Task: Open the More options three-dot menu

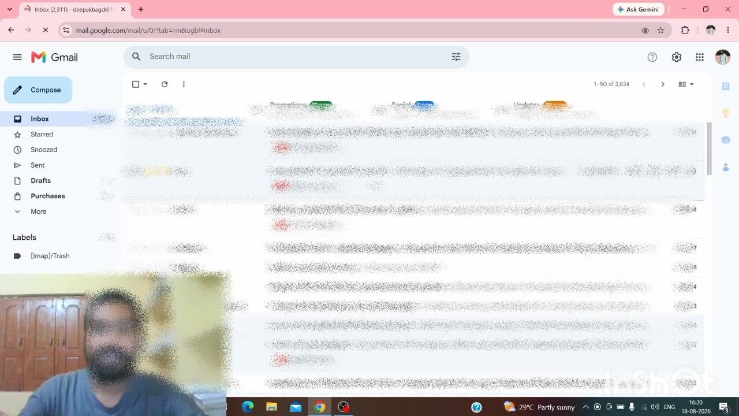Action: point(184,84)
